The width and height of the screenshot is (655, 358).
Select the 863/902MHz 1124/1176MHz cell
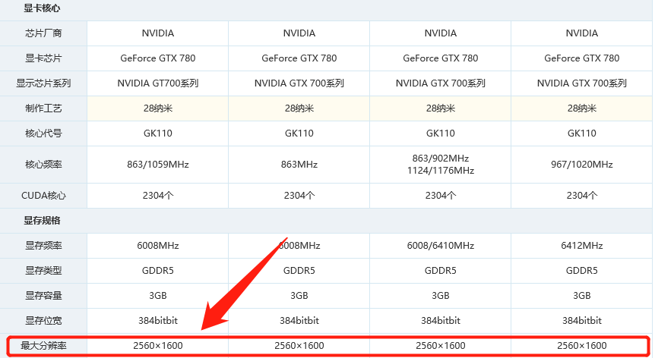point(441,164)
